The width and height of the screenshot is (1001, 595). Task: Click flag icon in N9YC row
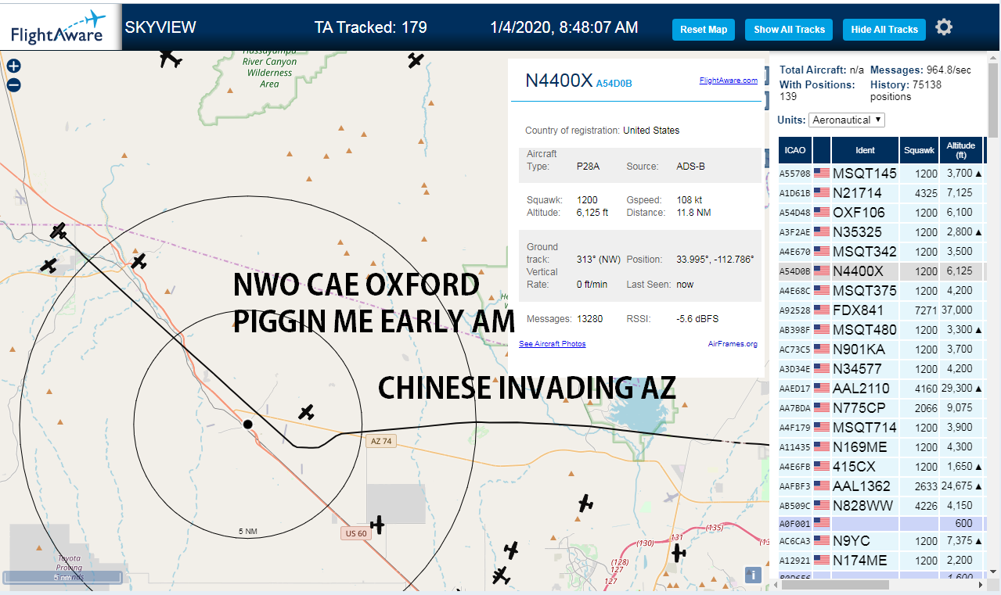822,541
